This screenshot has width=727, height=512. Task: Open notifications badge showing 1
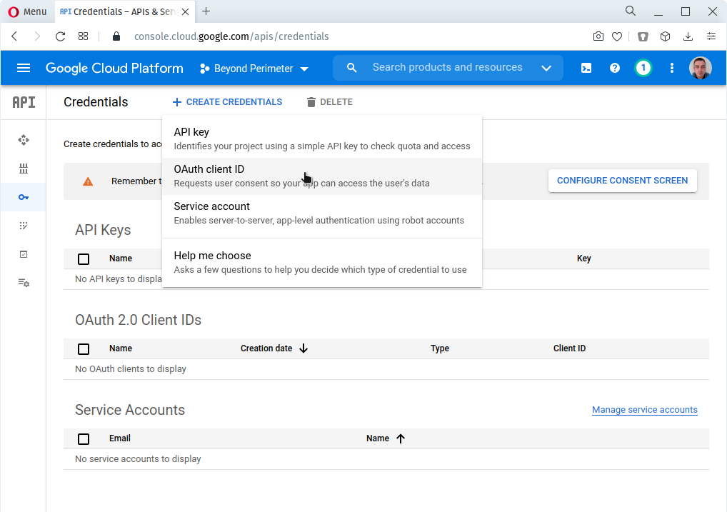coord(643,69)
